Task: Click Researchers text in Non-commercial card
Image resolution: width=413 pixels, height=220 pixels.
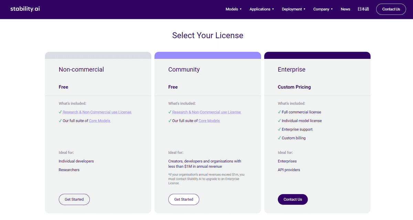Action: click(69, 170)
